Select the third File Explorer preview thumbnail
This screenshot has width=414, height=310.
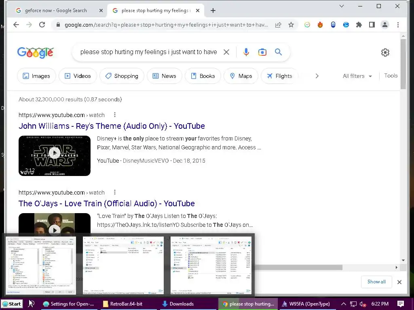tap(211, 265)
